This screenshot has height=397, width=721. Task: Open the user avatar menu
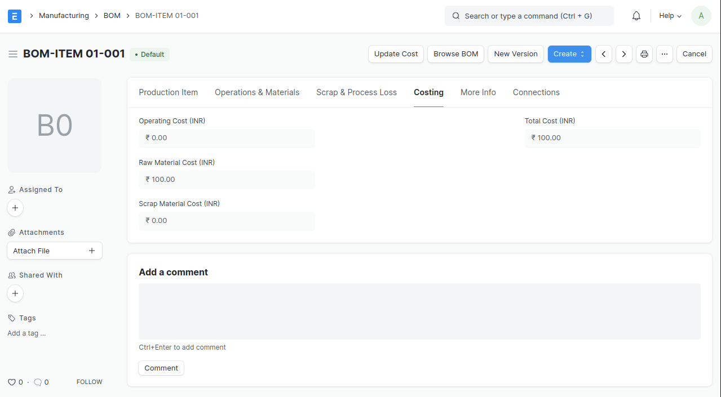tap(700, 15)
